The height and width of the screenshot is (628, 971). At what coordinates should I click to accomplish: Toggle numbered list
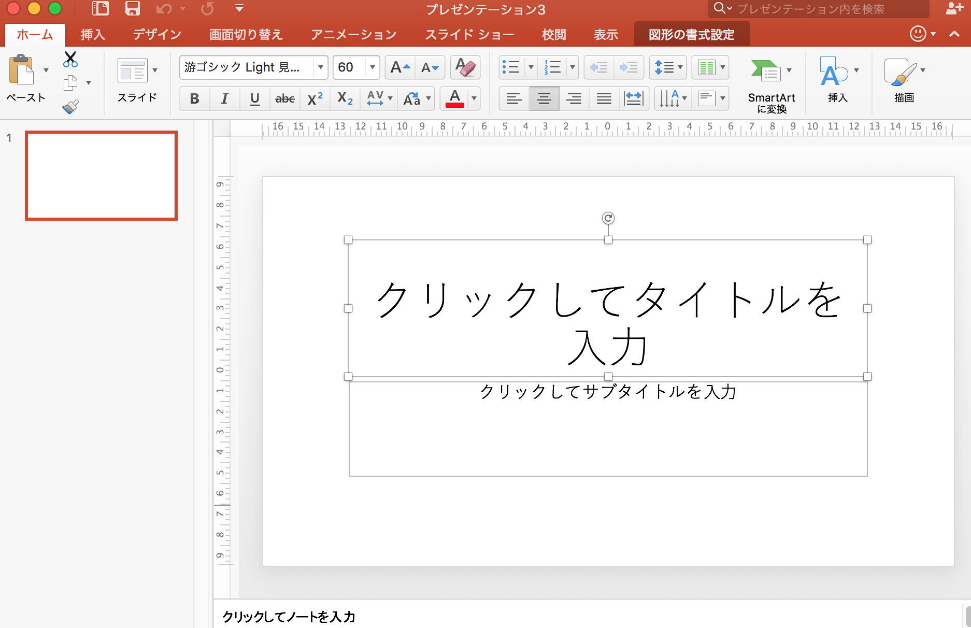pos(552,67)
